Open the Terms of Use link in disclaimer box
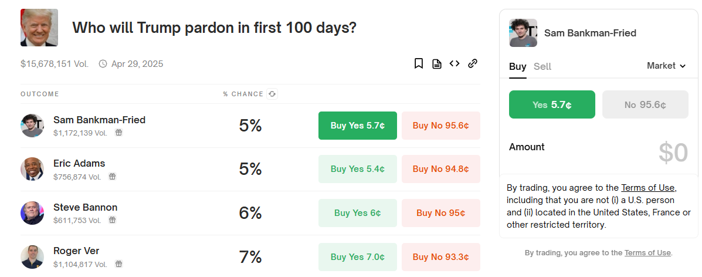702x277 pixels. tap(648, 188)
